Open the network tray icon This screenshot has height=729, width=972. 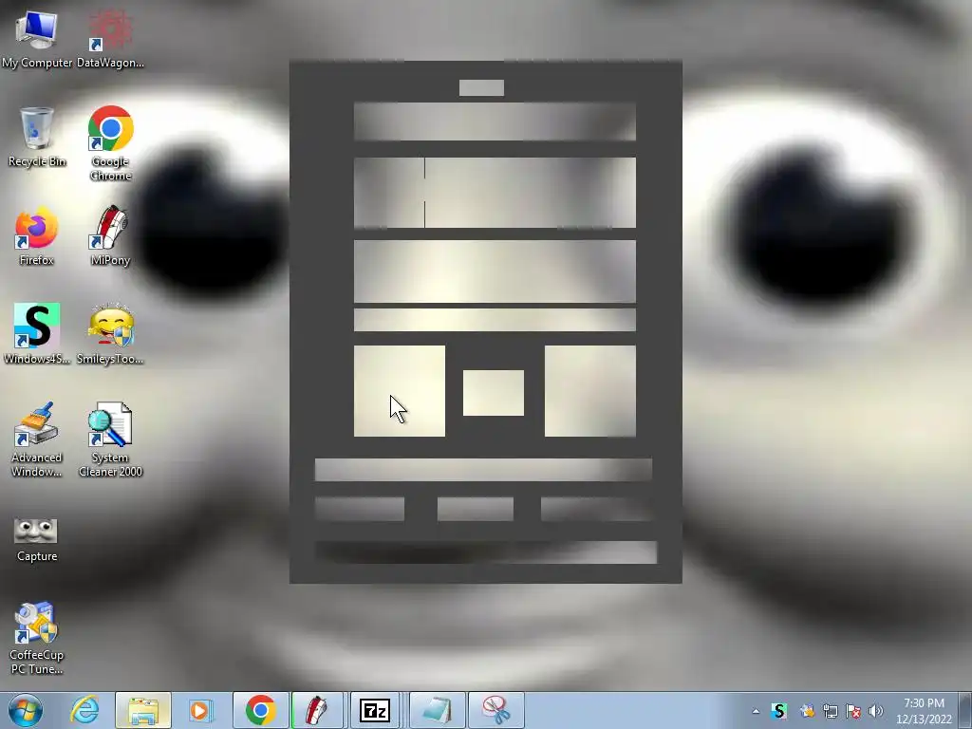tap(830, 711)
